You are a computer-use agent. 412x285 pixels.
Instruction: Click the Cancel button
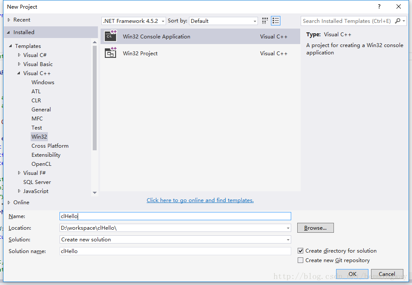[387, 274]
